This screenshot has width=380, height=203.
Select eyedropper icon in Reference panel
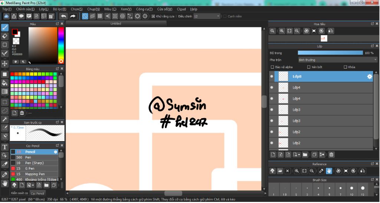point(321,171)
